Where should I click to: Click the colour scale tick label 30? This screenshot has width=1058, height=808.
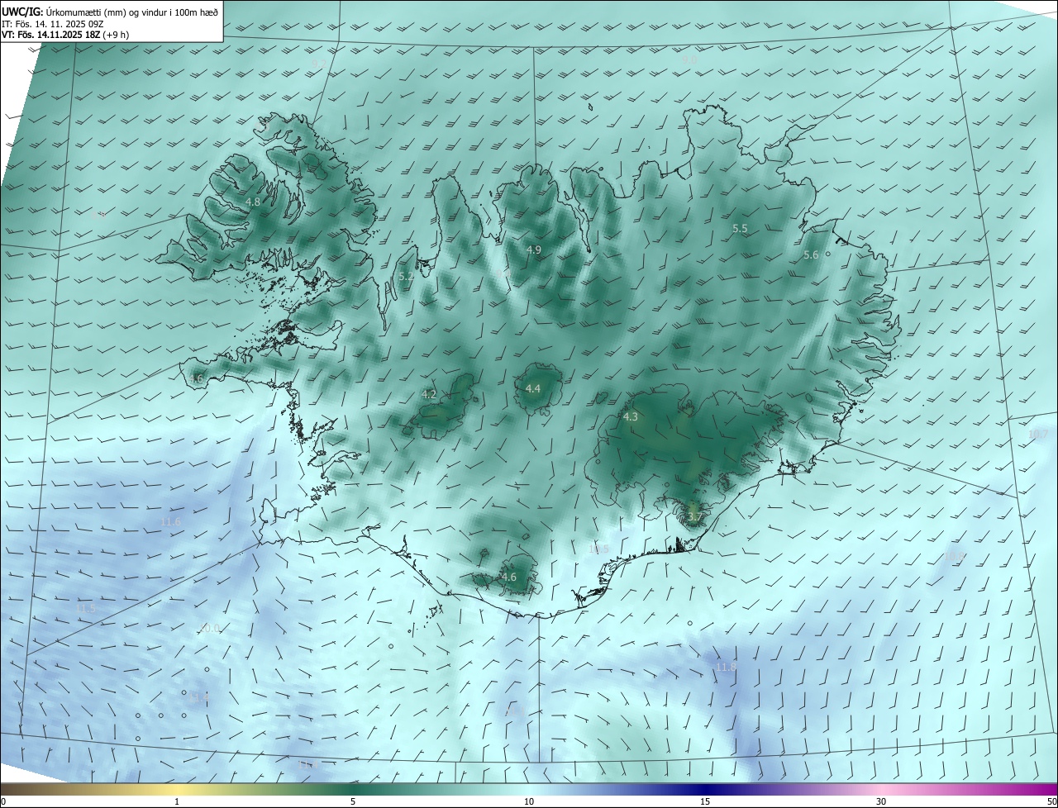[x=881, y=801]
